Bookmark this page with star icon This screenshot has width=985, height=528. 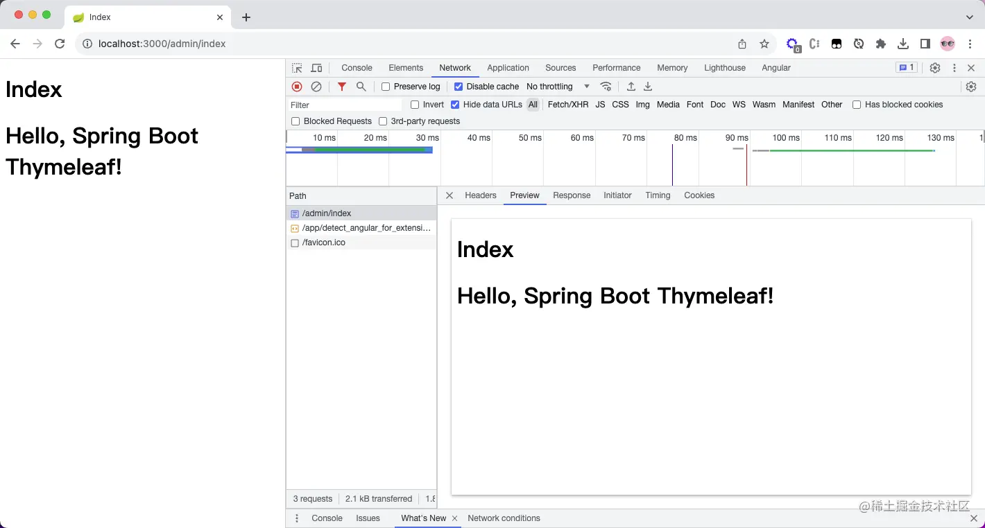tap(764, 44)
